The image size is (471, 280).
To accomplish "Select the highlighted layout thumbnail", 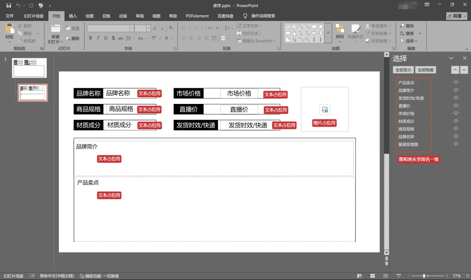I will tap(33, 93).
